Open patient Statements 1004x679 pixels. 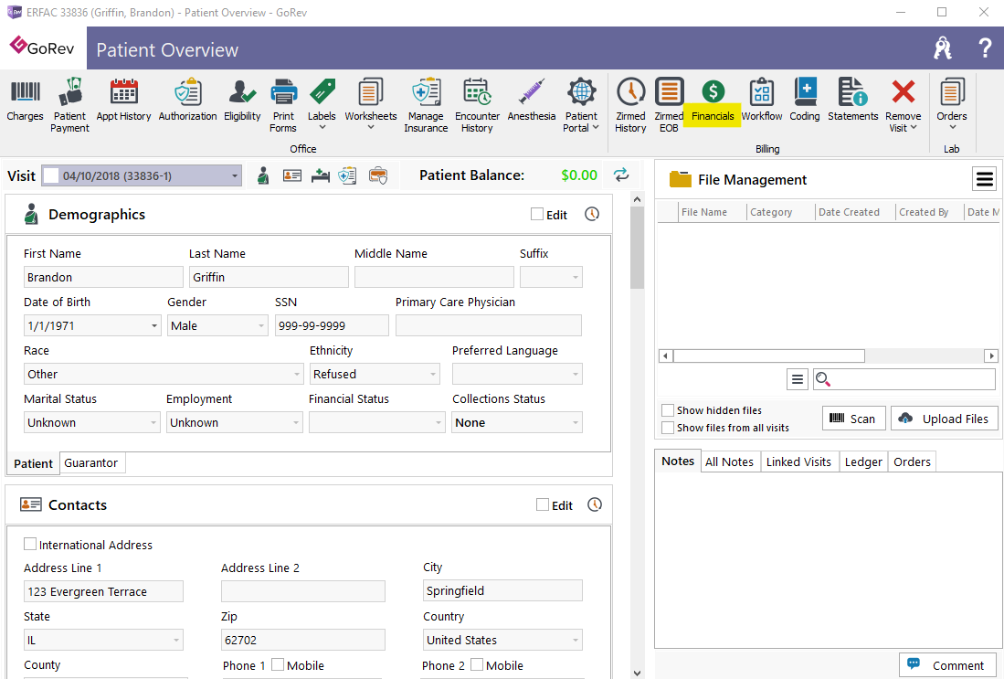tap(853, 100)
